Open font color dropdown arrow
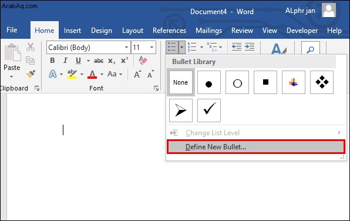Screen dimensions: 350x221 coord(102,74)
